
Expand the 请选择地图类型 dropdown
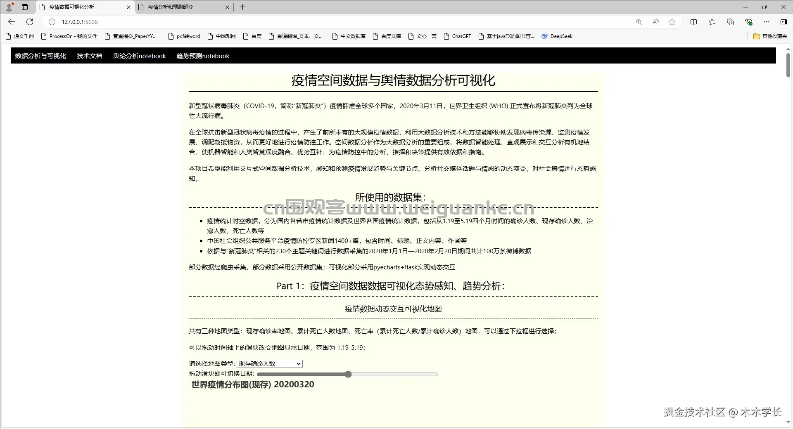[270, 364]
